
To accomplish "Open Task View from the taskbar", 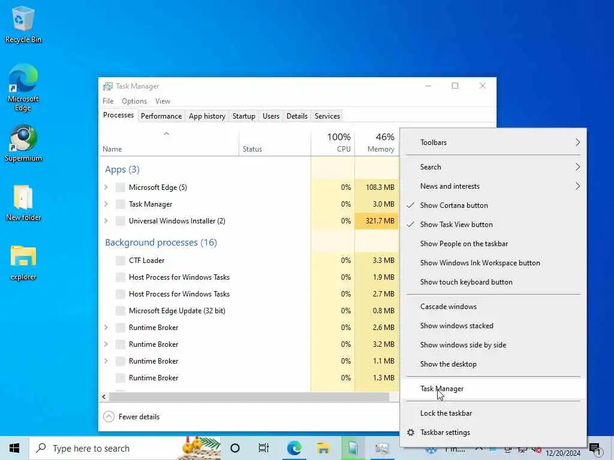I will [264, 448].
